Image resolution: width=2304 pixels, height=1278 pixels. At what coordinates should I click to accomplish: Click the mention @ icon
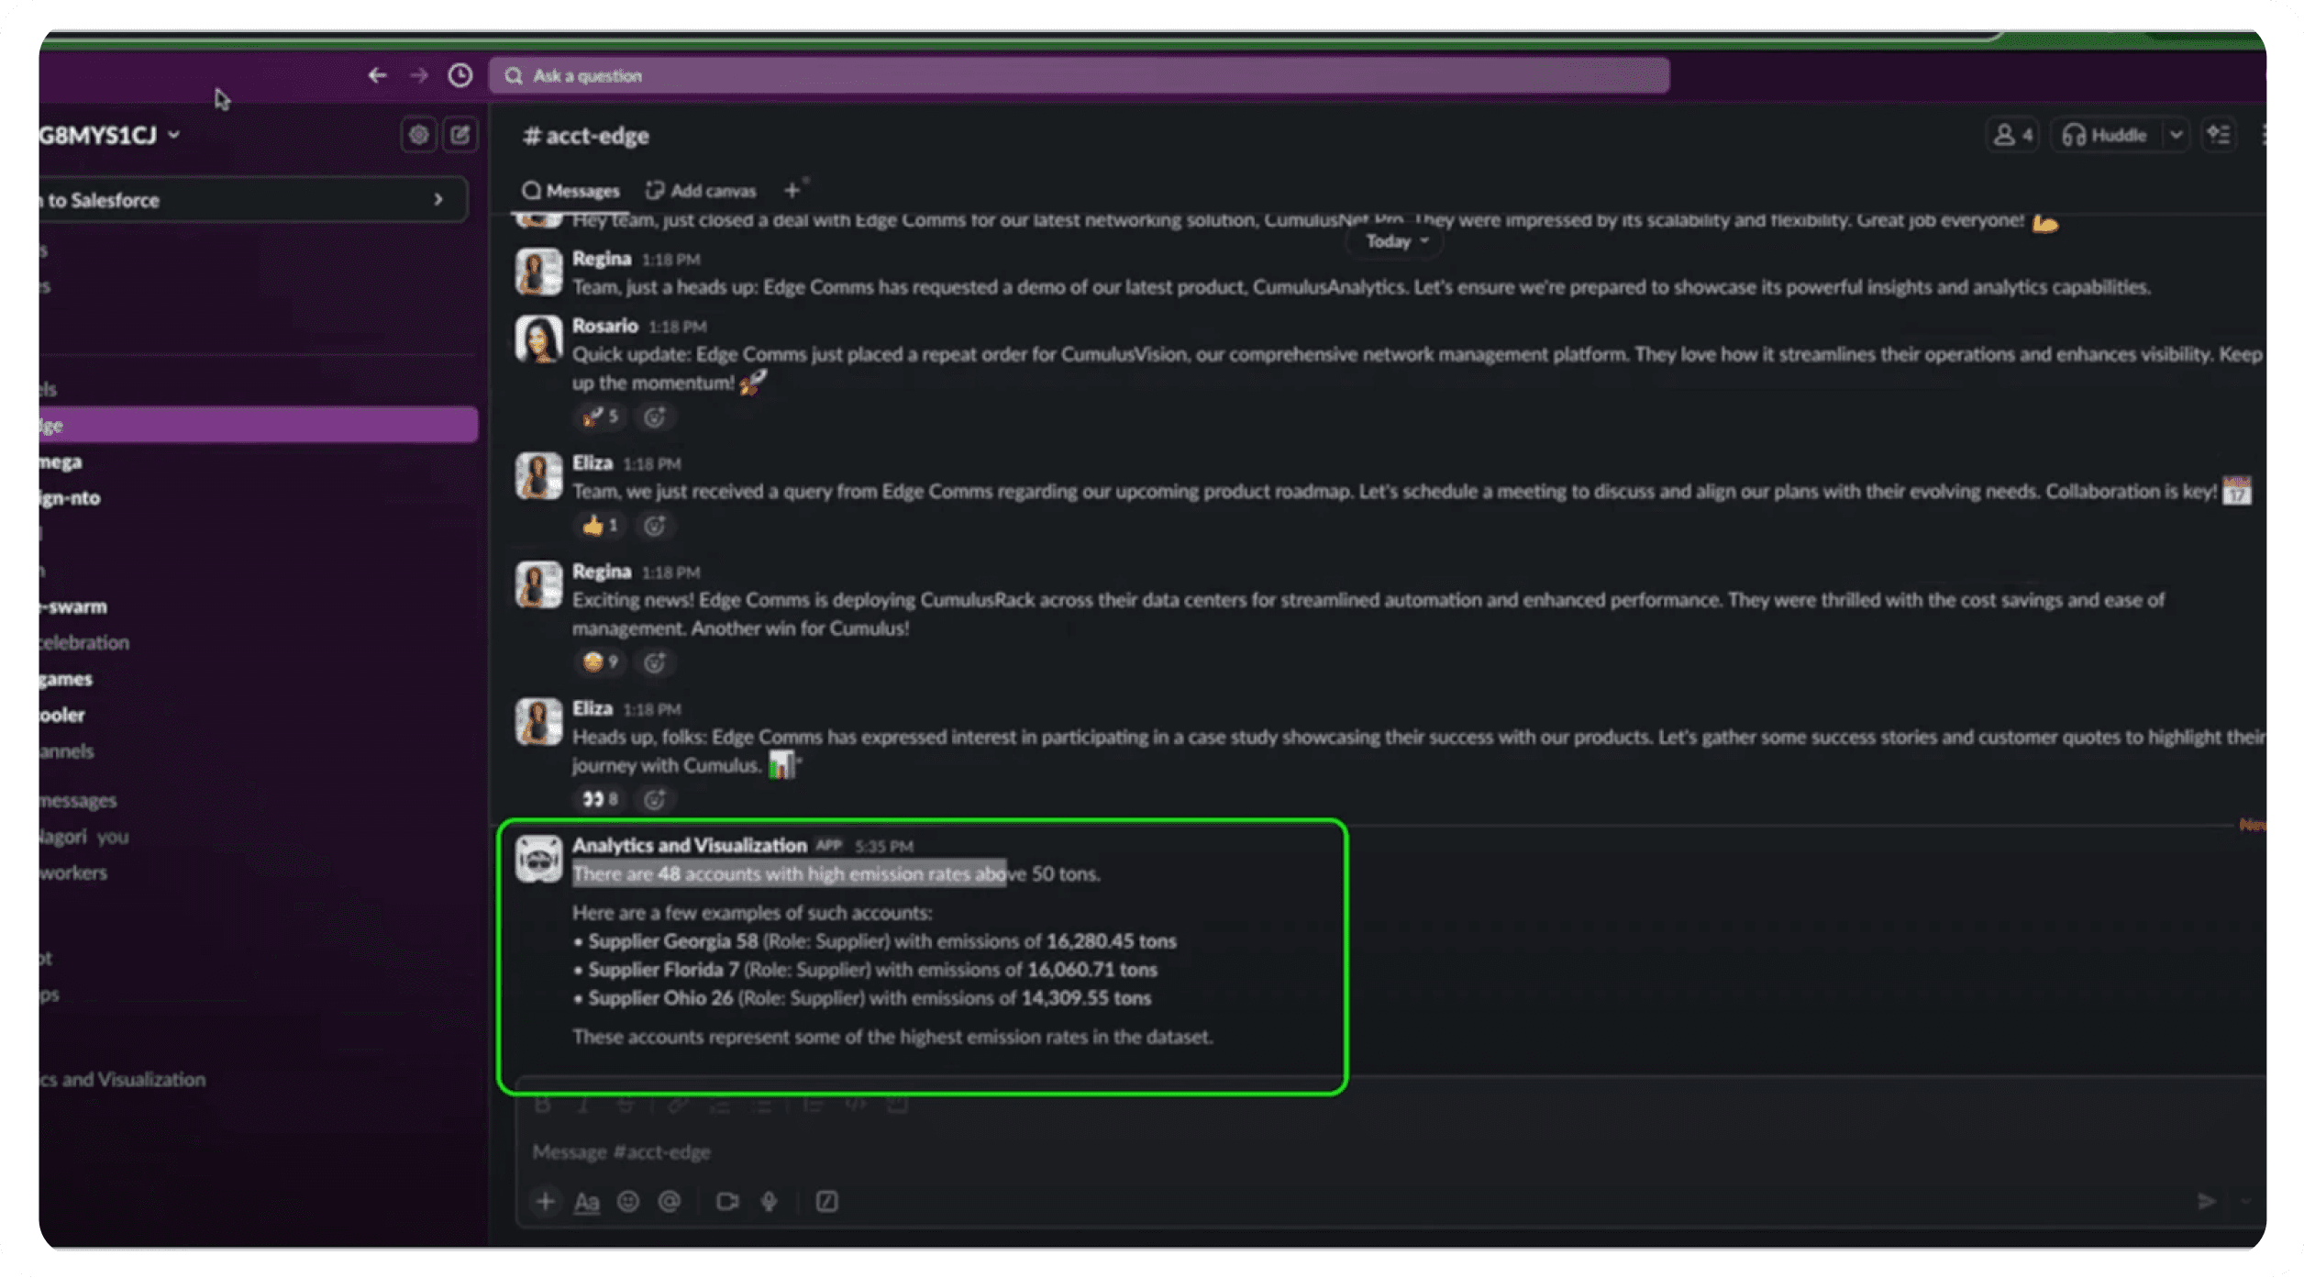670,1201
